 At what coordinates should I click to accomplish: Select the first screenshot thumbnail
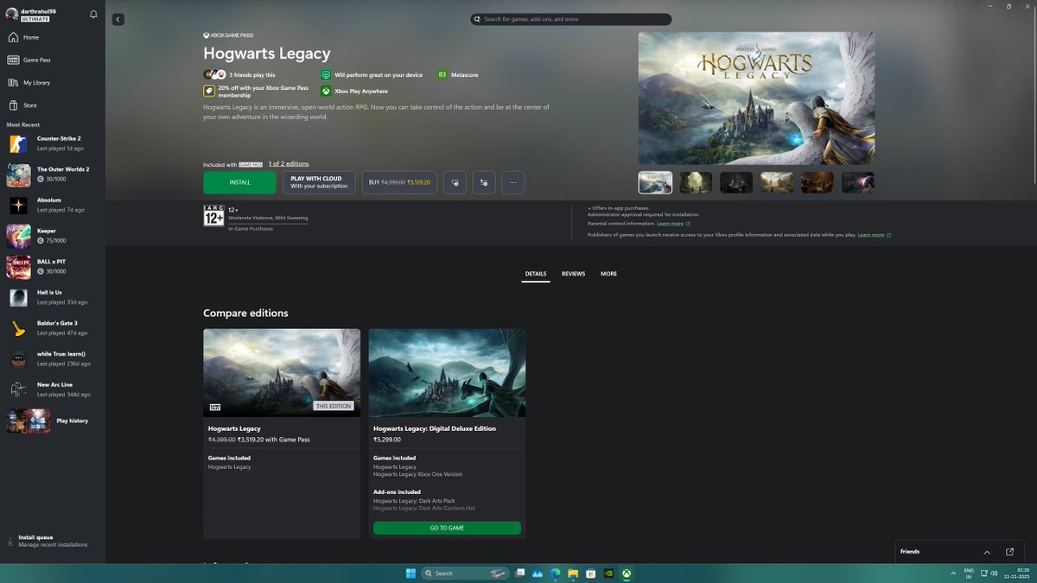pyautogui.click(x=655, y=182)
